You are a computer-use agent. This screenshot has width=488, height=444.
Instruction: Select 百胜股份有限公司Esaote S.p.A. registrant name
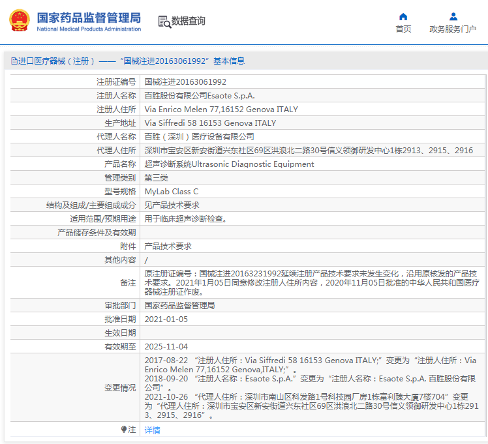[x=200, y=96]
